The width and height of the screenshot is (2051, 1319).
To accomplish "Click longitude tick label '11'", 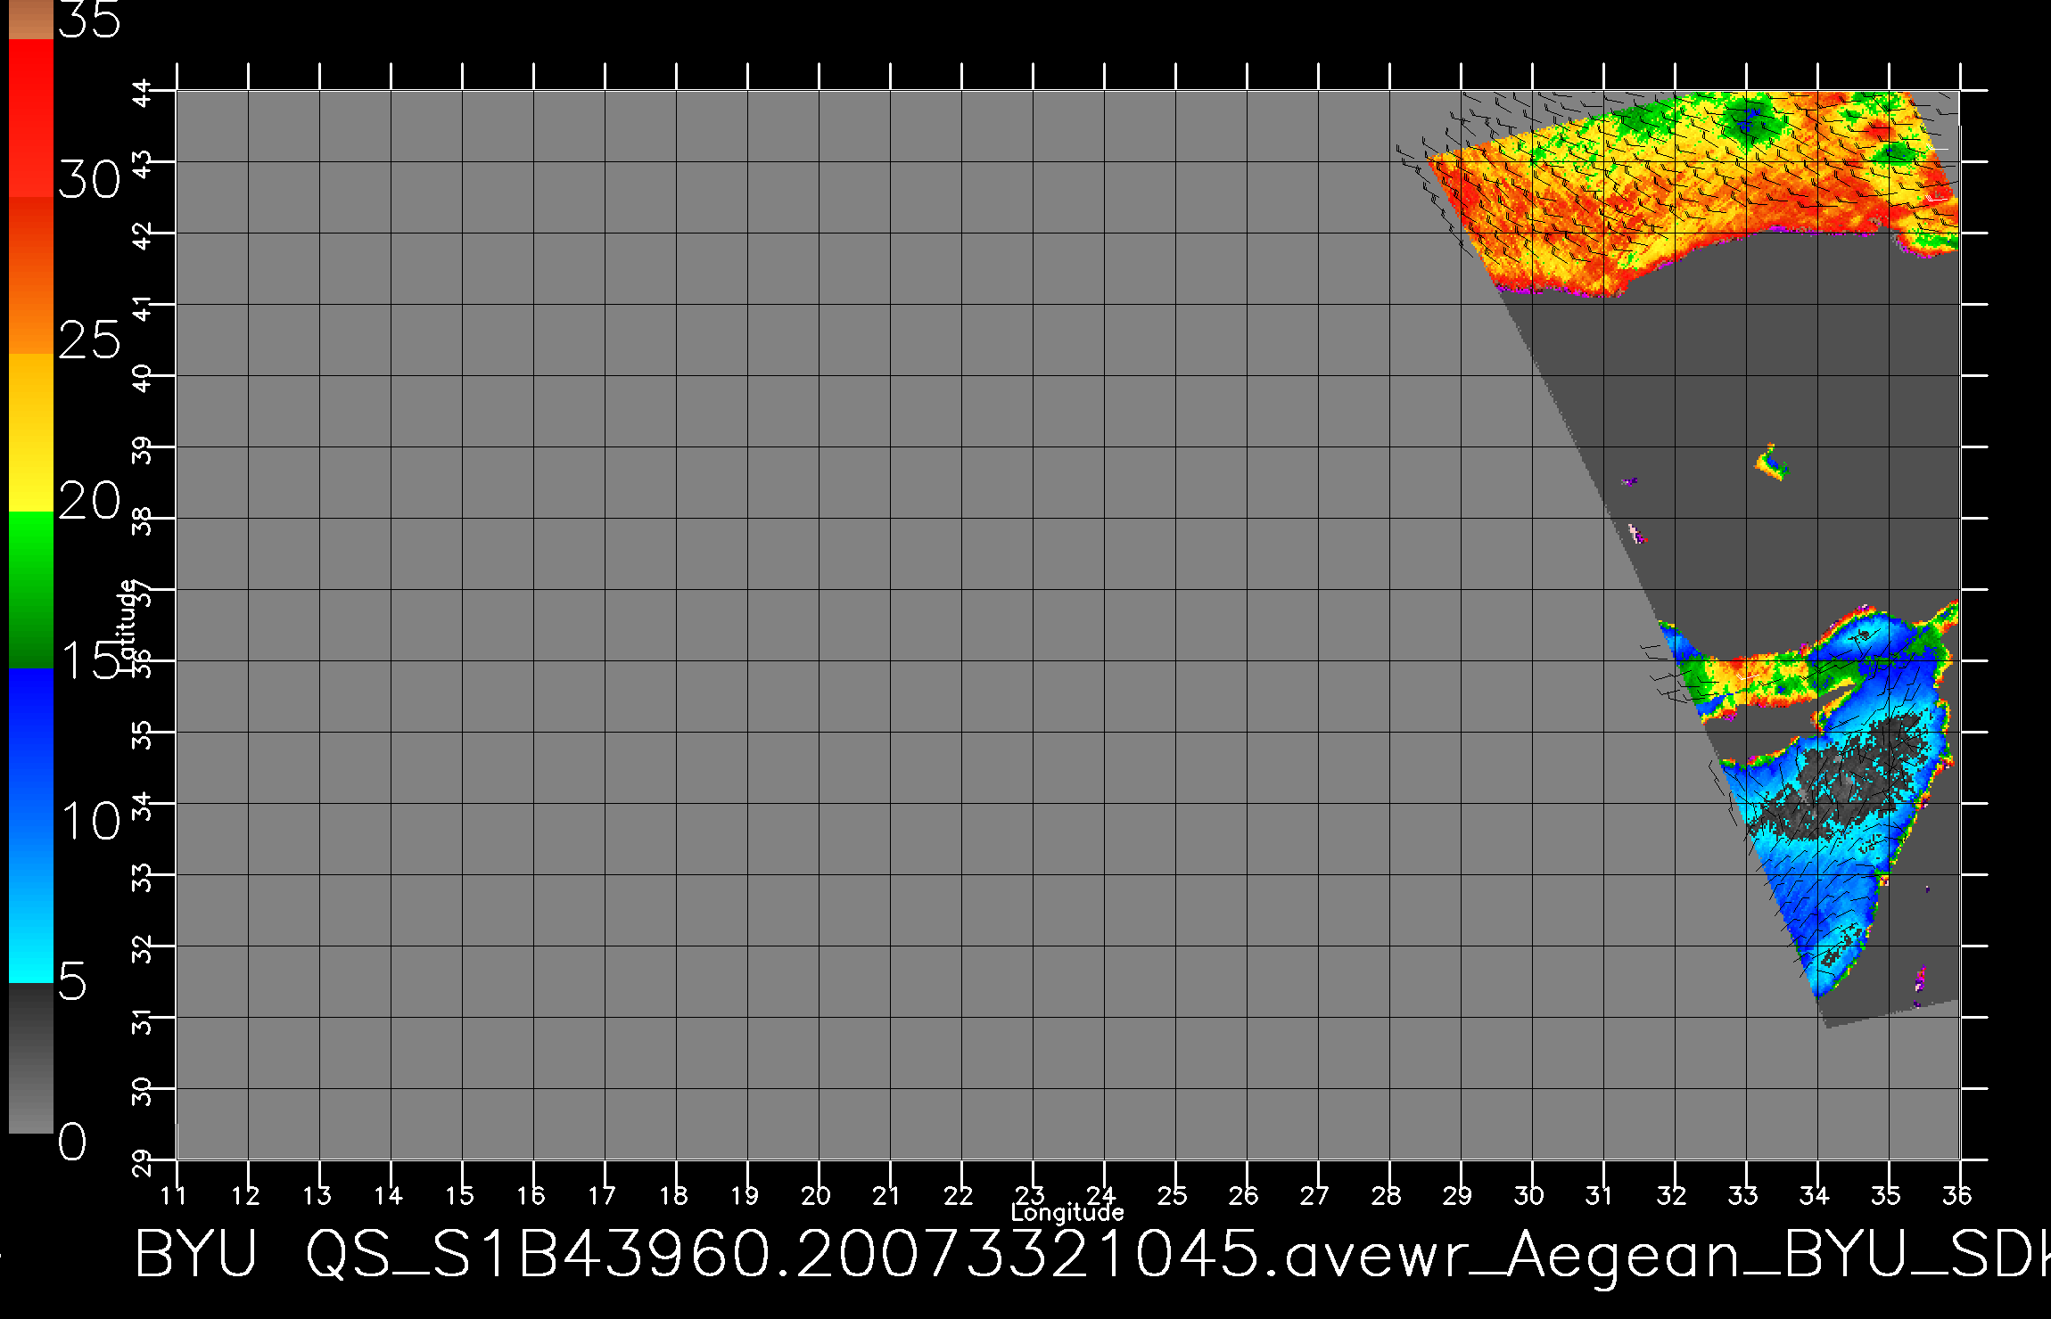I will point(175,1195).
